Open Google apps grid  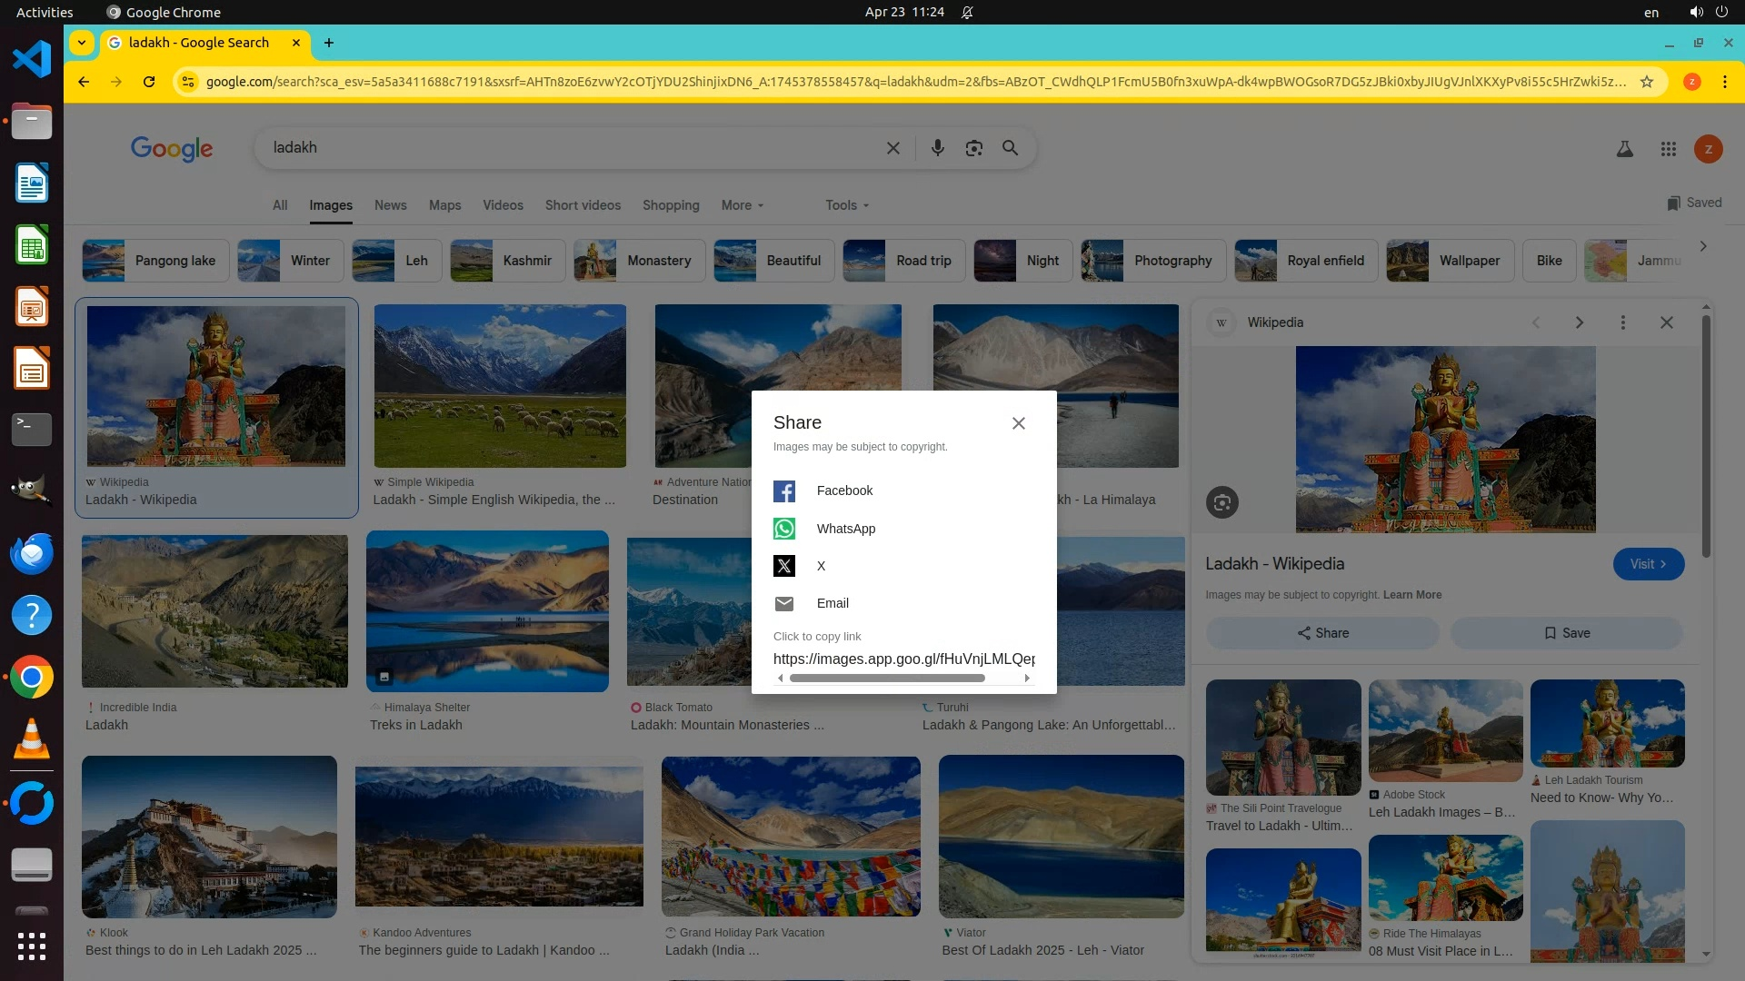[1668, 149]
